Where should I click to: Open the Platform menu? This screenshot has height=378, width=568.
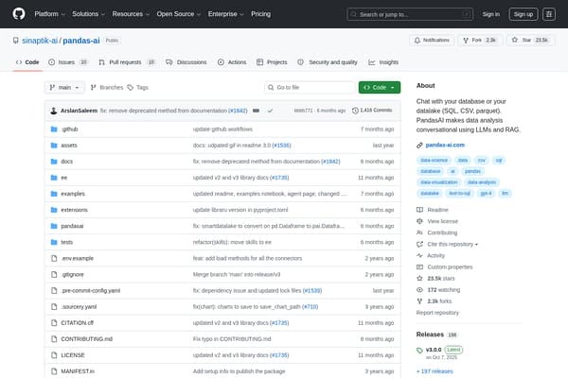point(49,14)
